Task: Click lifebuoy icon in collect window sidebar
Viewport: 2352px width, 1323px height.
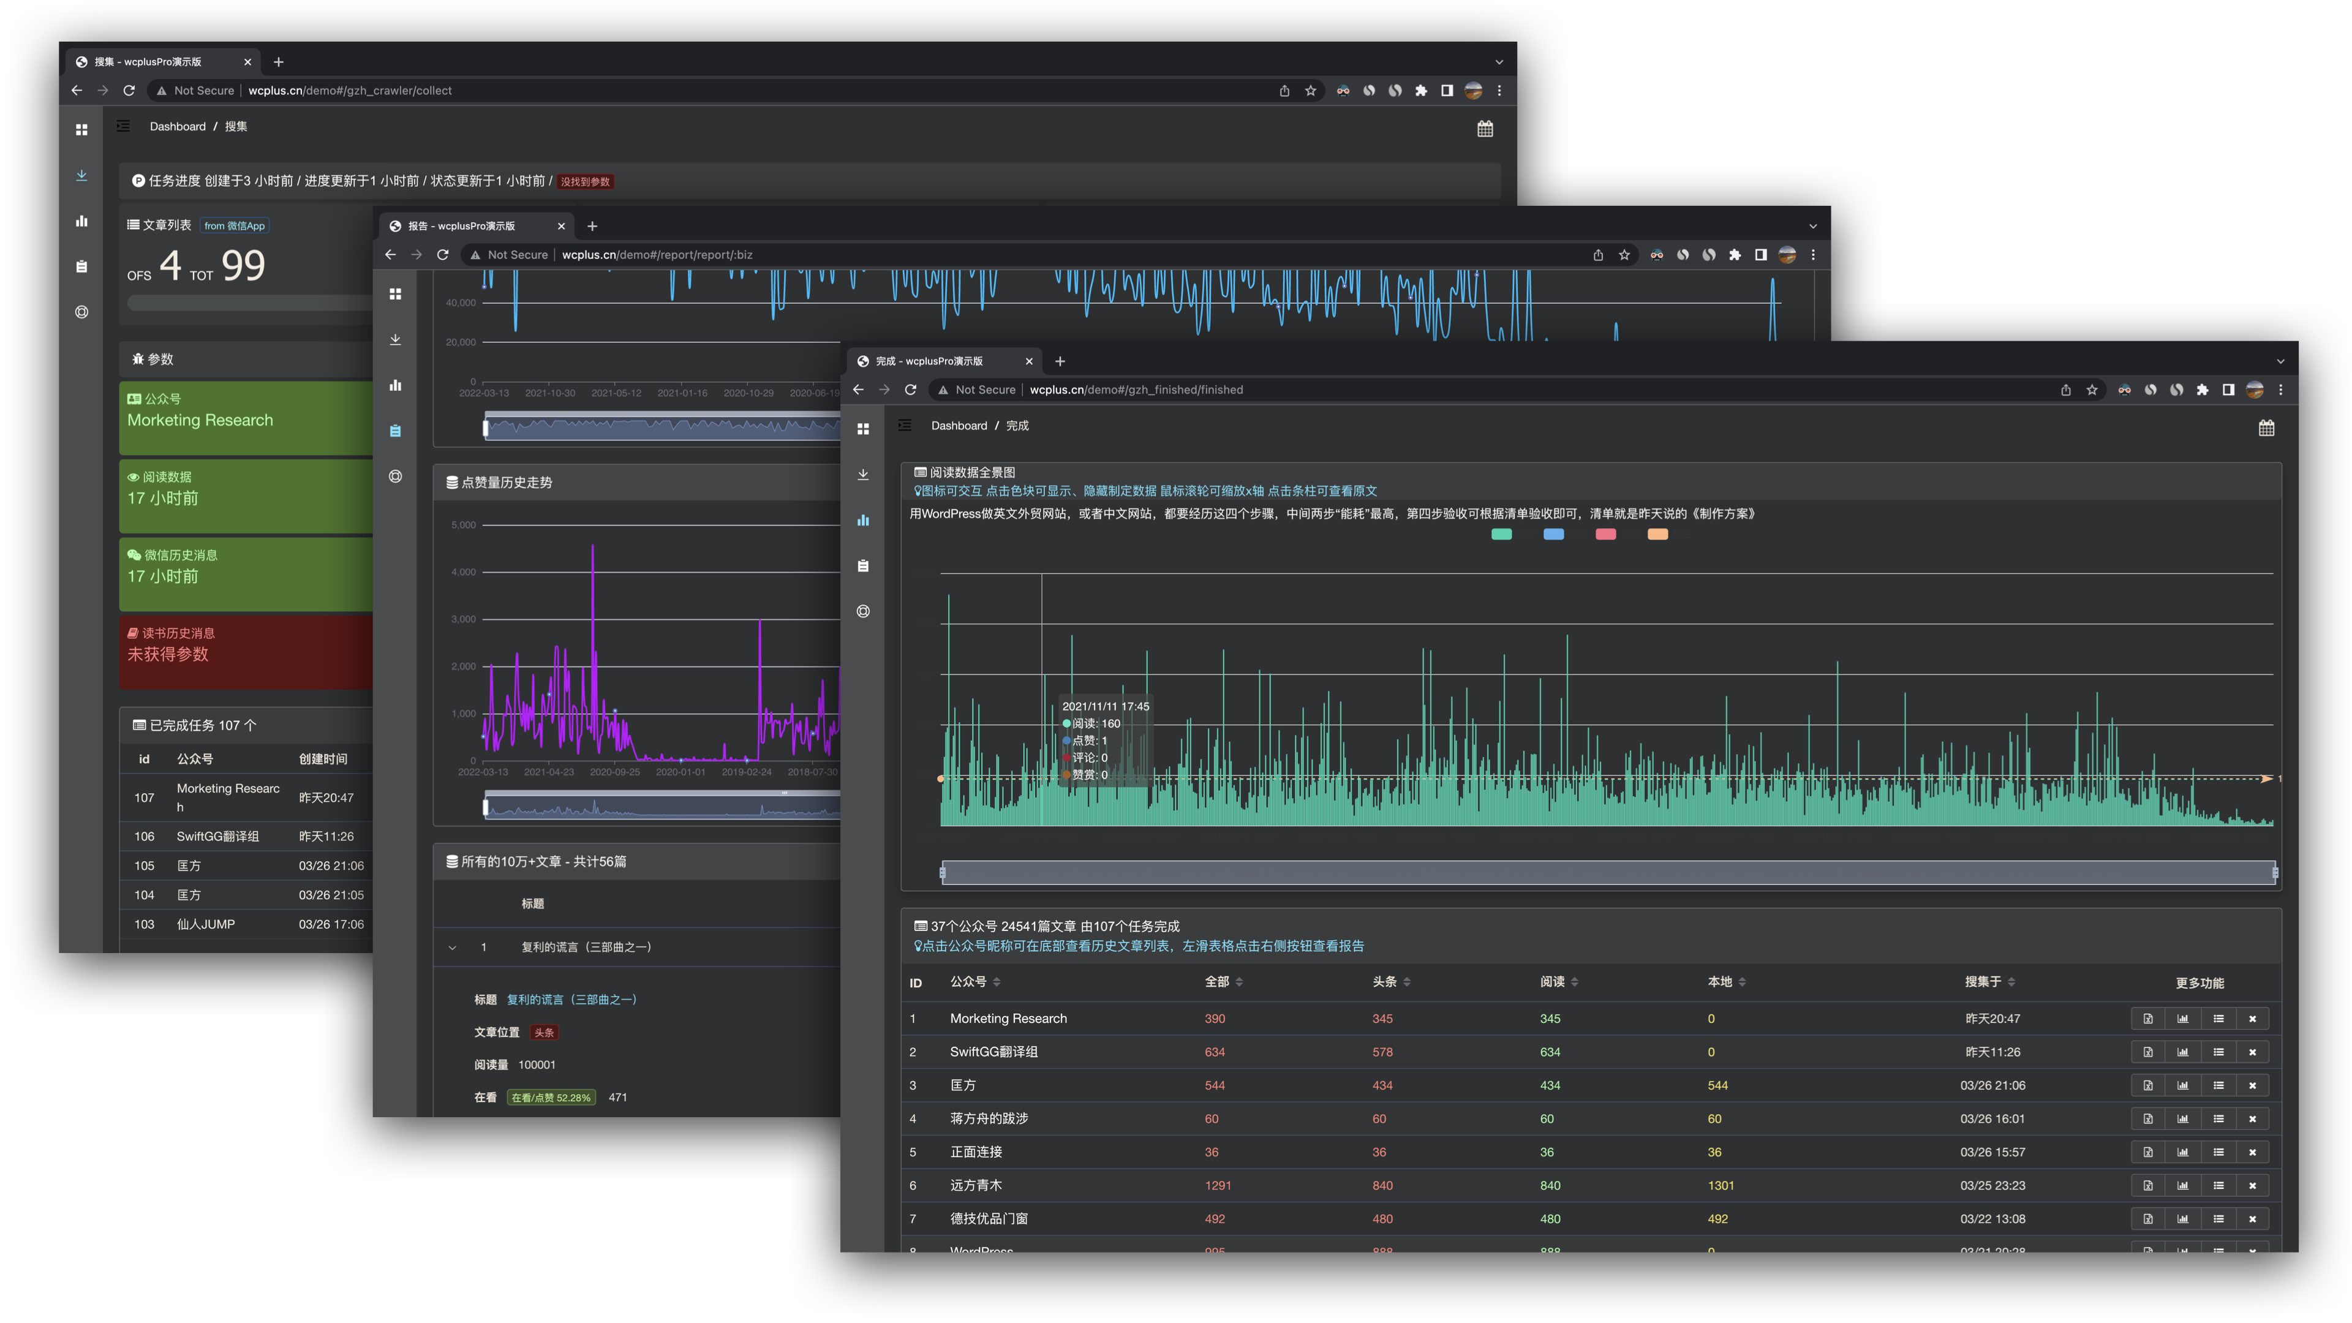Action: pos(81,312)
